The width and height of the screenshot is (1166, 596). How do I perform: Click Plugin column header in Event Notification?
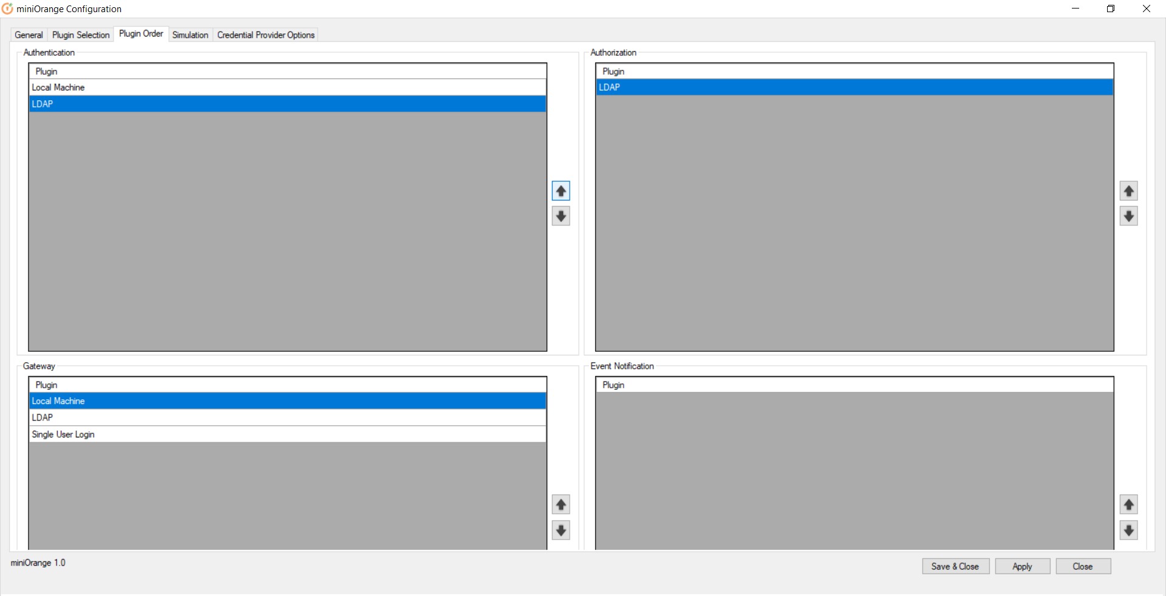(x=854, y=385)
